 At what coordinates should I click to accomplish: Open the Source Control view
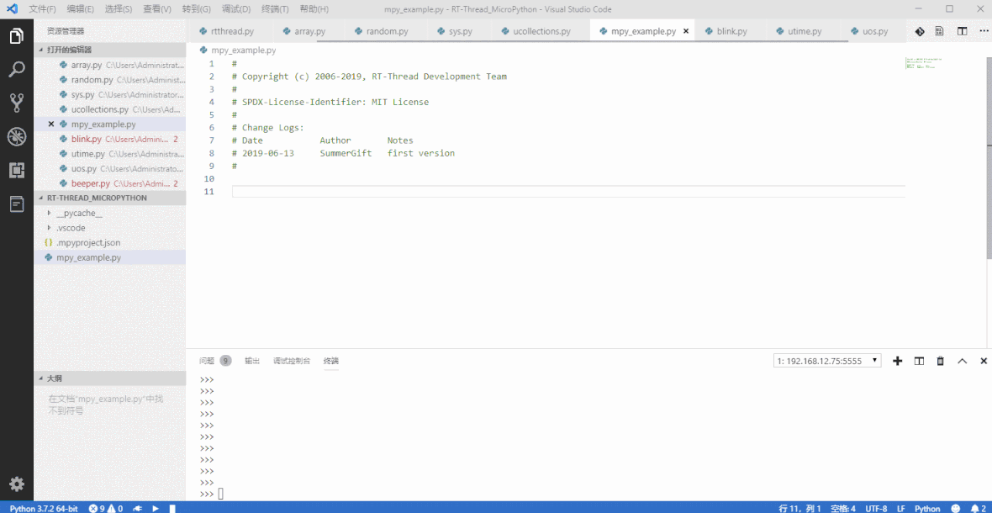tap(17, 102)
